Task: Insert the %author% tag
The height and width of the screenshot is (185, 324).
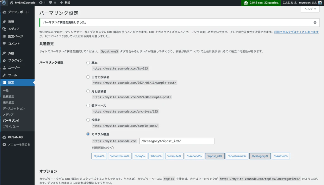Action: point(281,156)
